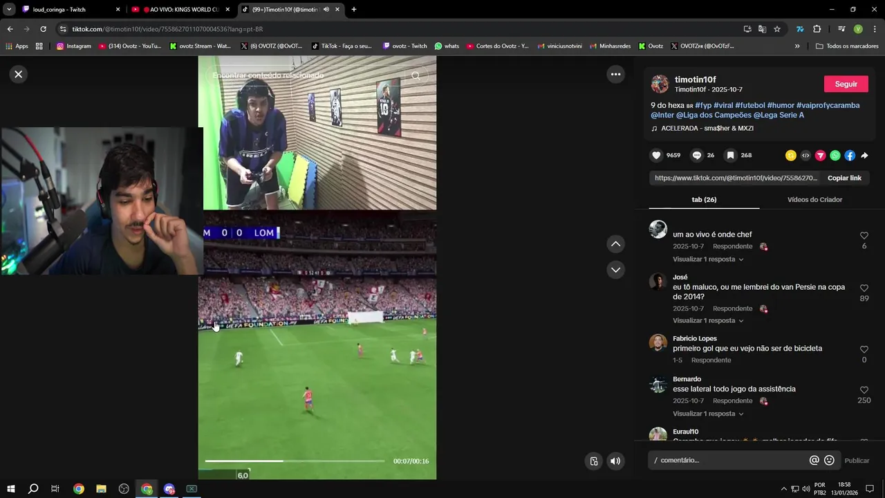Switch to AO VIVO Kings World Cup tab
This screenshot has height=498, width=885.
click(181, 10)
